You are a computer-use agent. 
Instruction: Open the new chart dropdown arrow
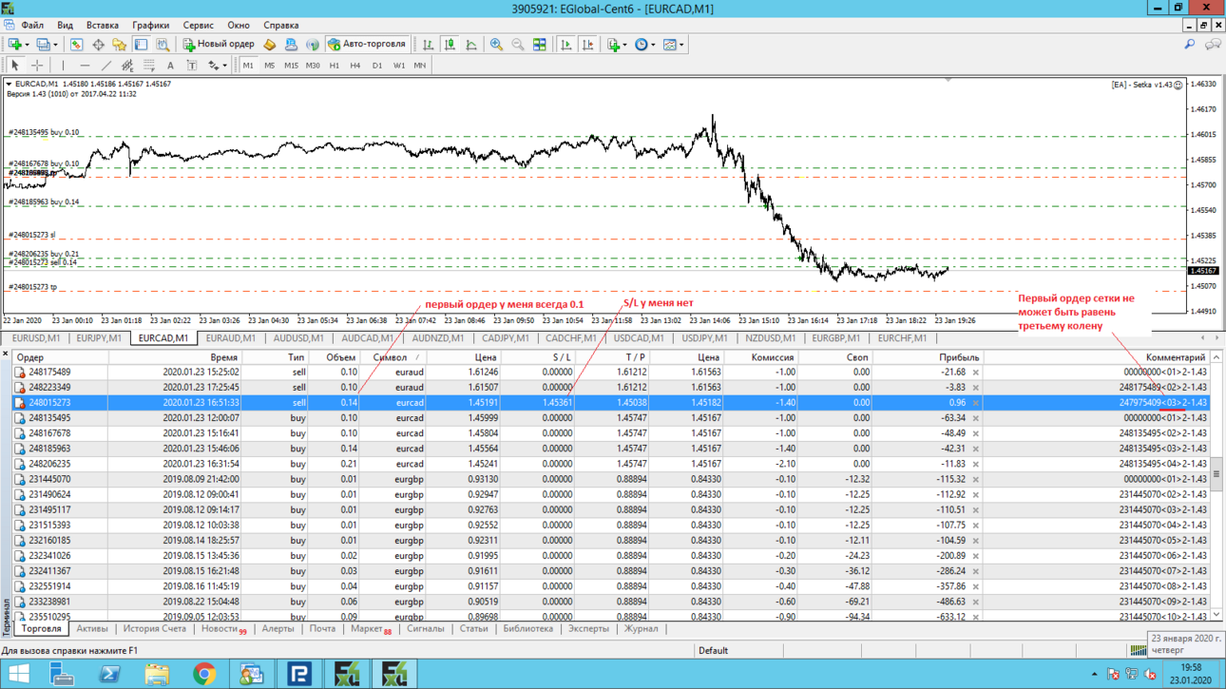[x=27, y=45]
